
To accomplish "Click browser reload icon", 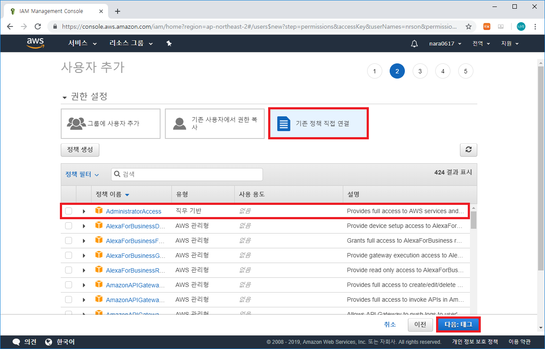I will click(38, 26).
